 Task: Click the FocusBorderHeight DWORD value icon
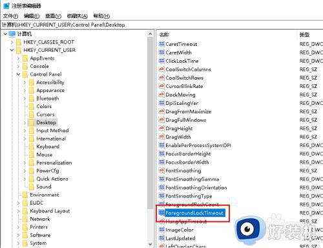click(161, 153)
